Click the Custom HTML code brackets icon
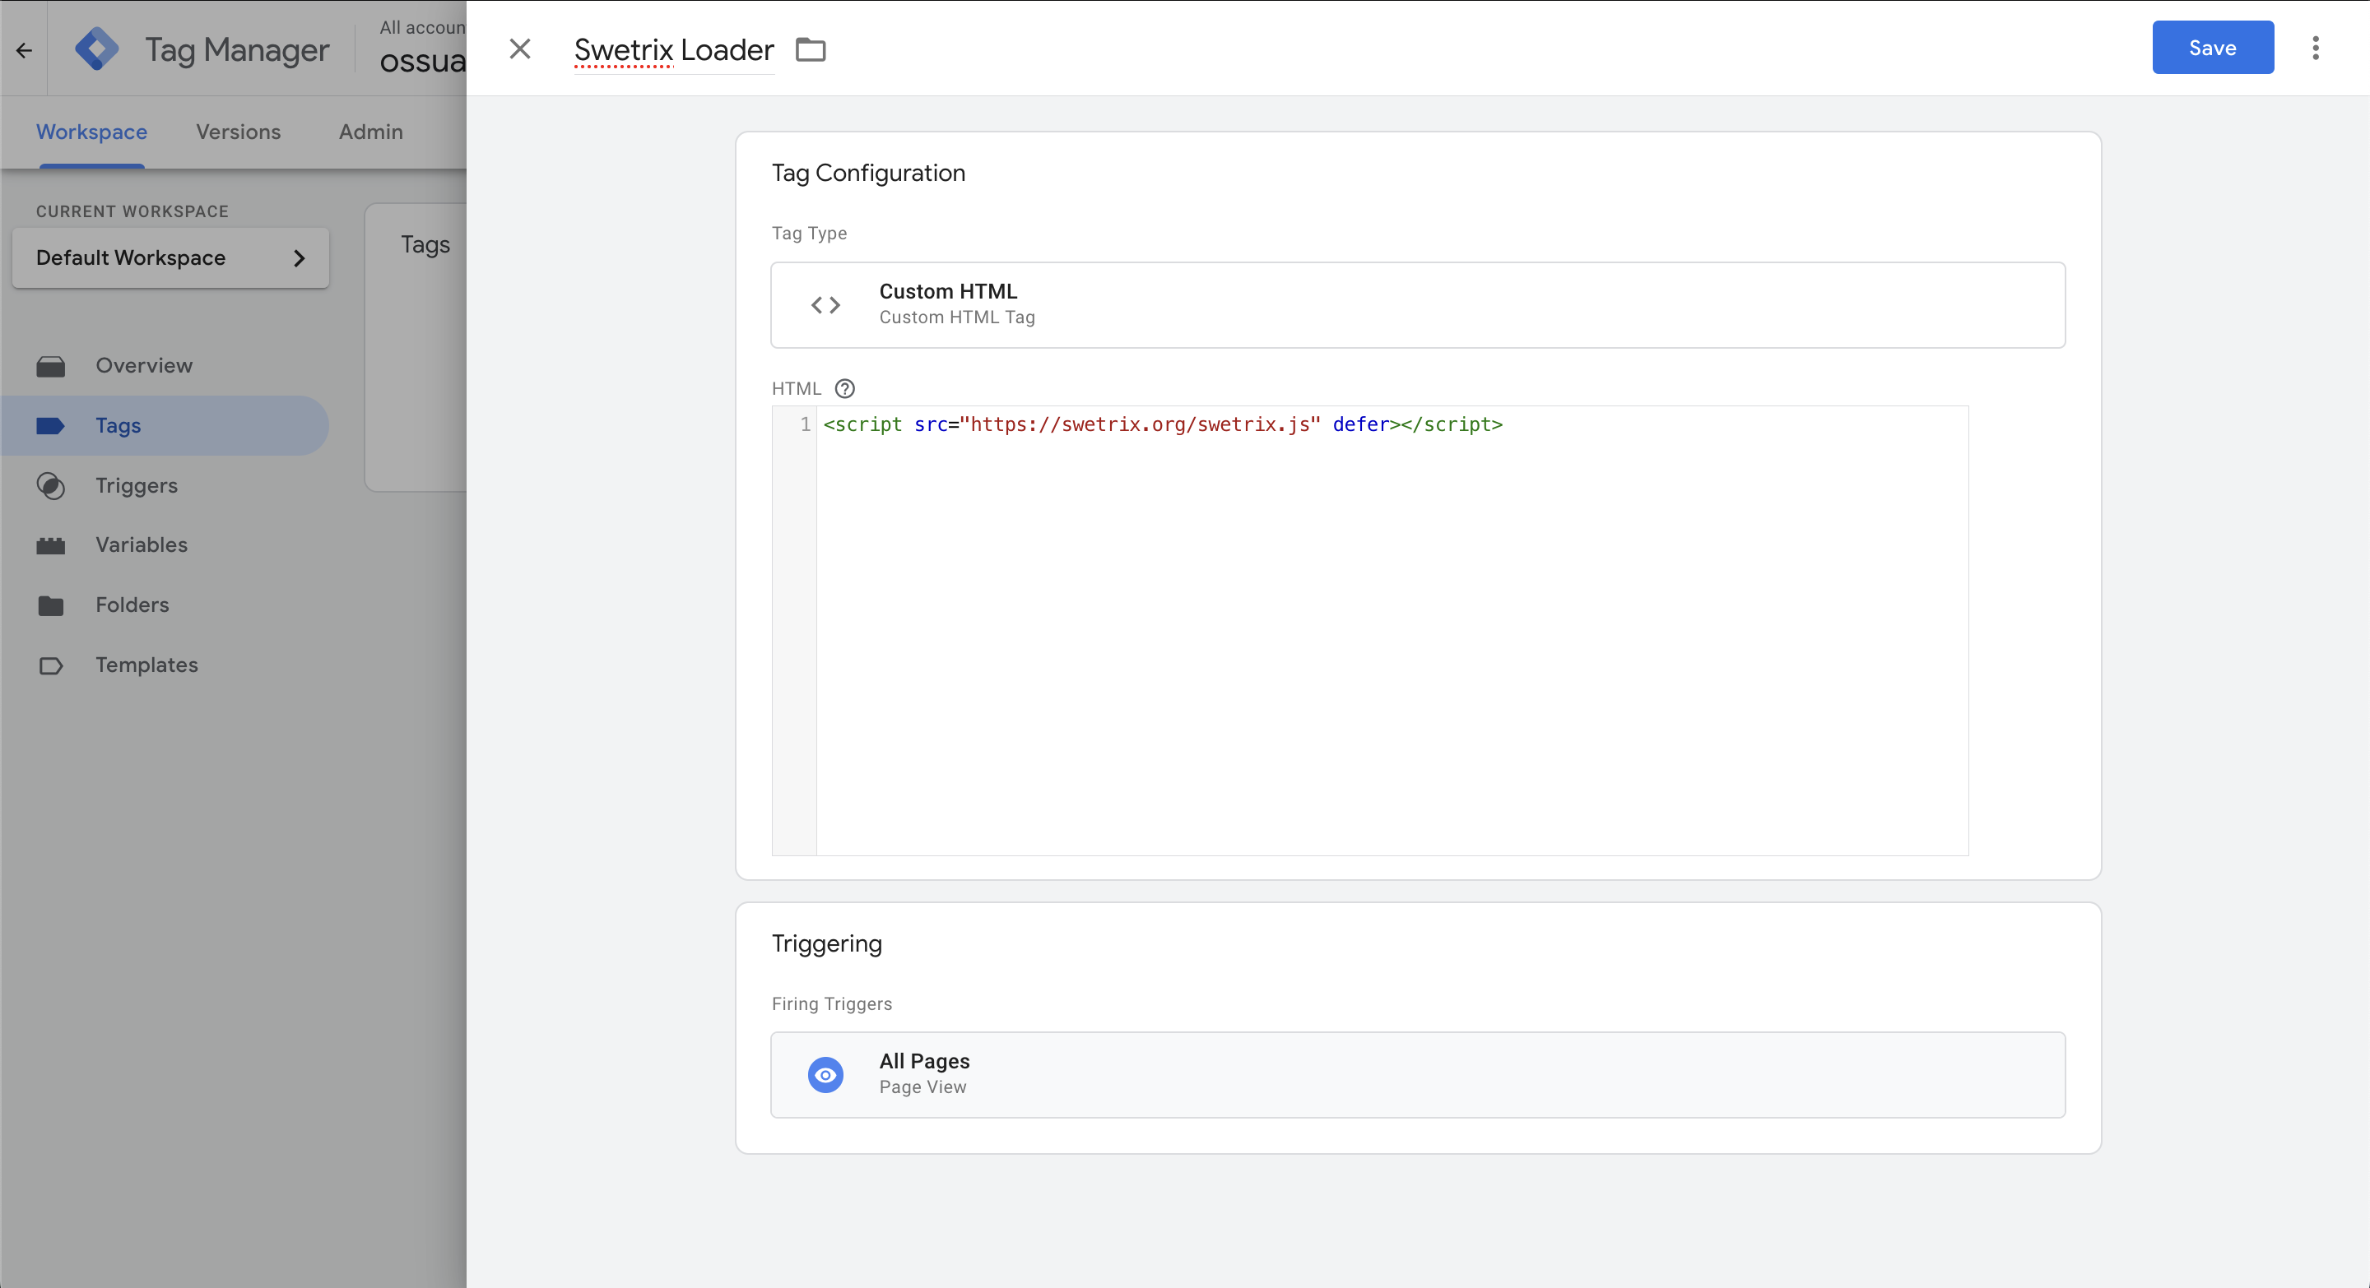This screenshot has width=2370, height=1288. coord(825,305)
